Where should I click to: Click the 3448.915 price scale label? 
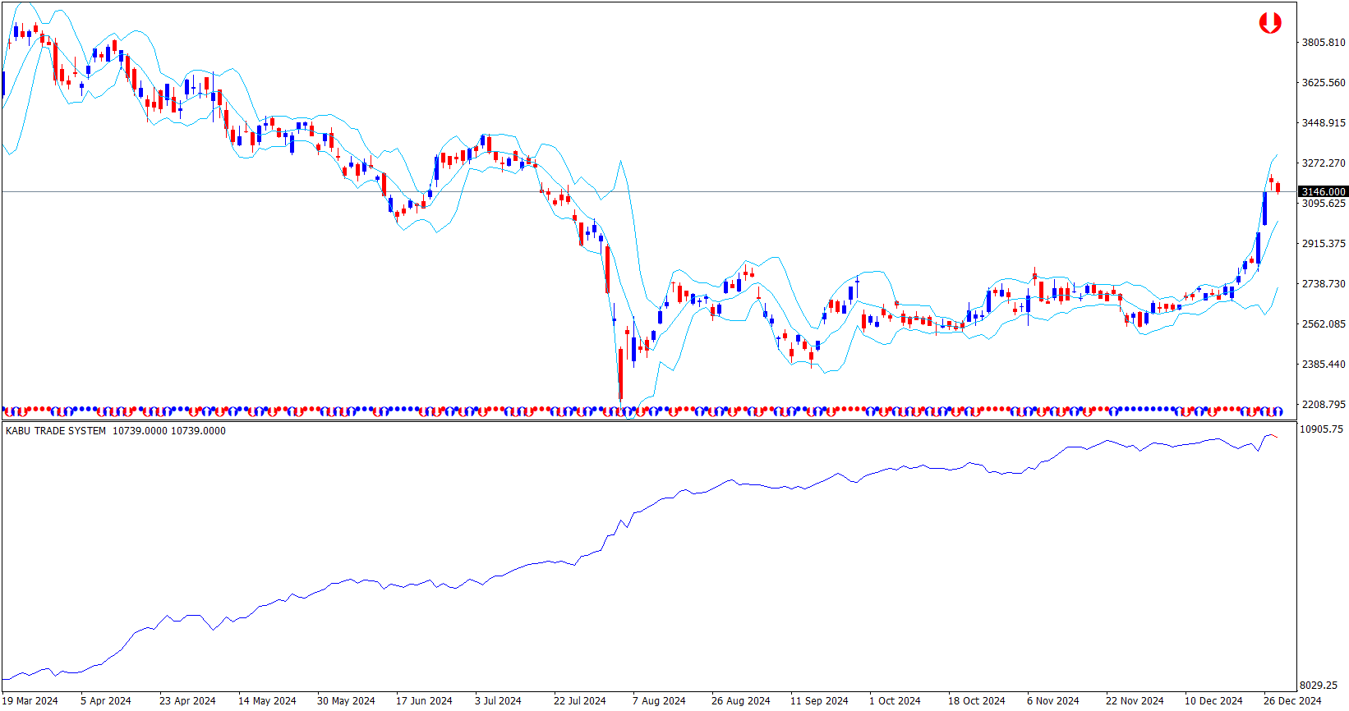(1324, 123)
